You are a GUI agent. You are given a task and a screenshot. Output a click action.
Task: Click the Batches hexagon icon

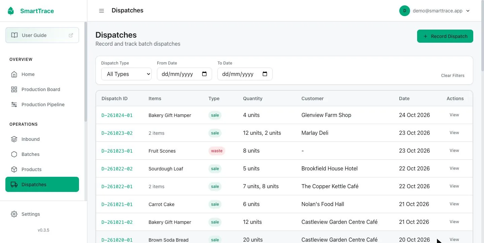point(14,154)
